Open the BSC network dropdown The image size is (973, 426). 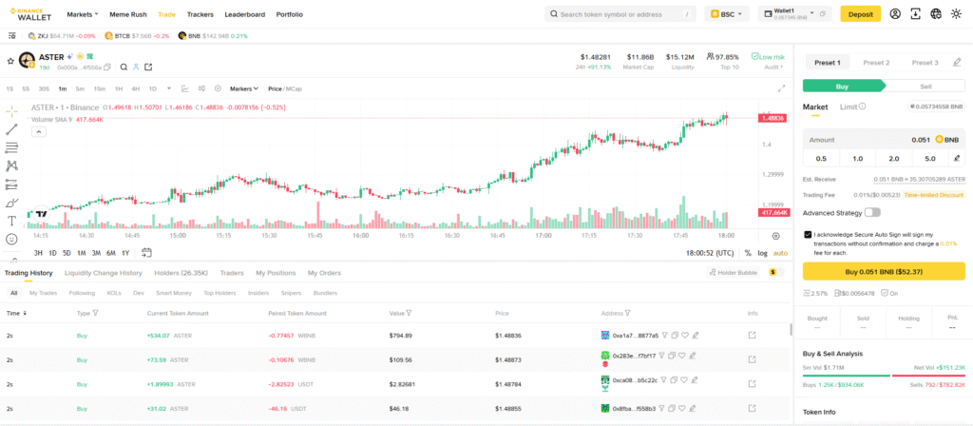pyautogui.click(x=727, y=14)
